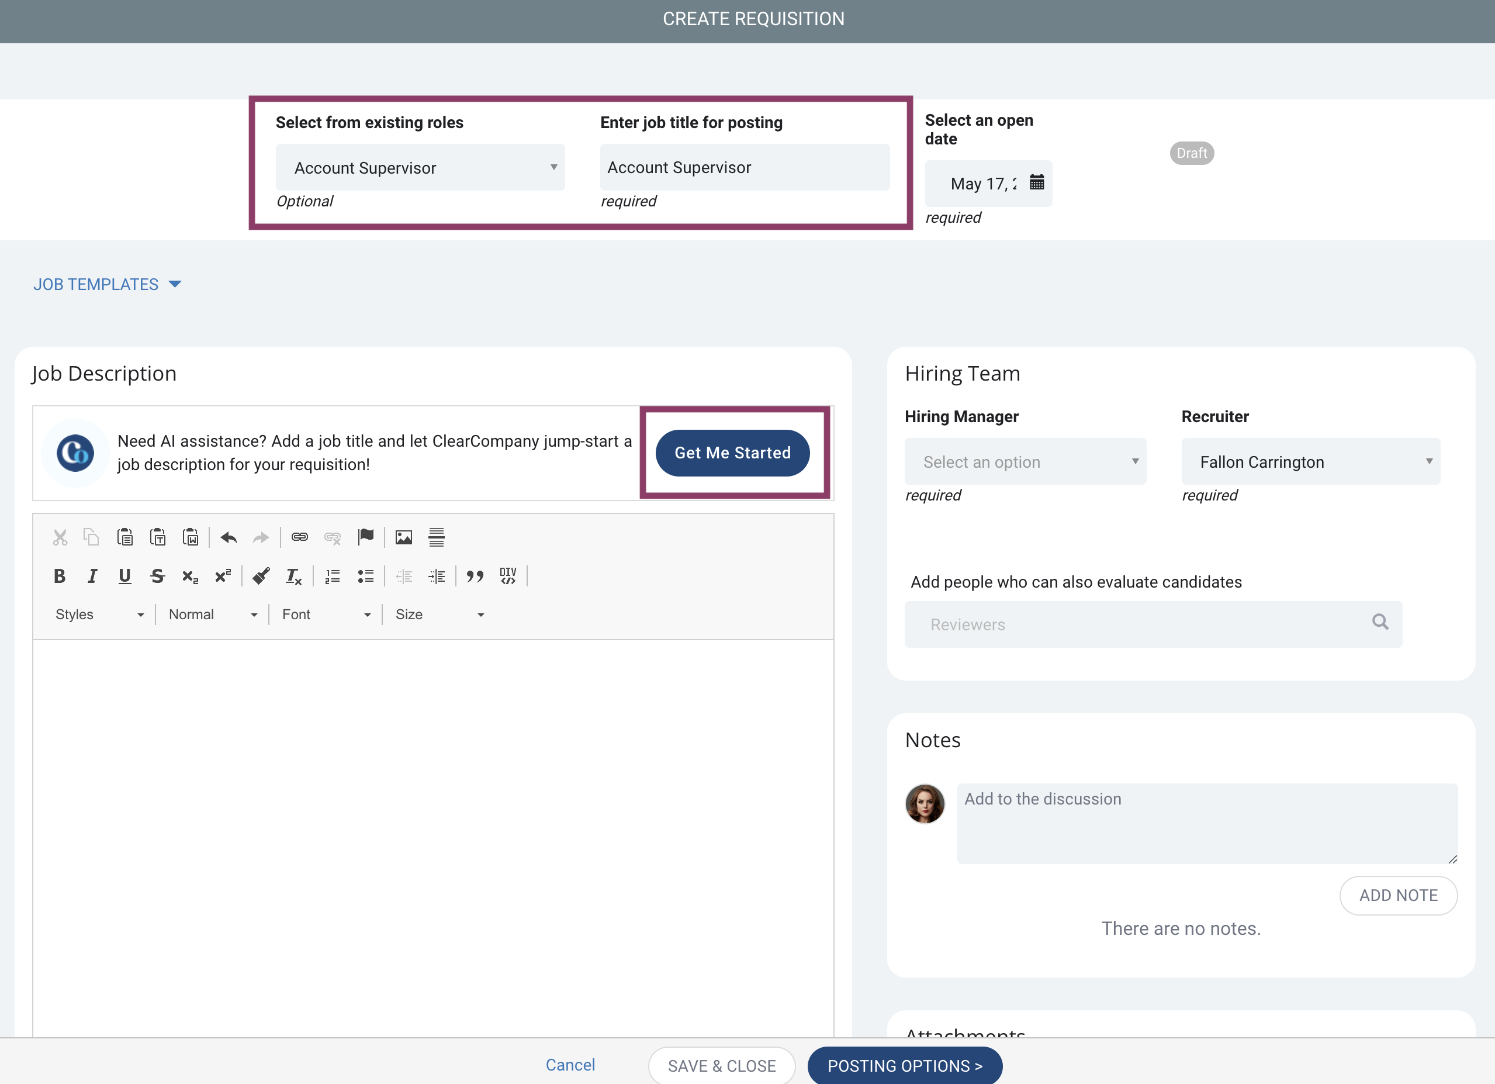1495x1084 pixels.
Task: Click the undo arrow icon
Action: click(x=229, y=537)
